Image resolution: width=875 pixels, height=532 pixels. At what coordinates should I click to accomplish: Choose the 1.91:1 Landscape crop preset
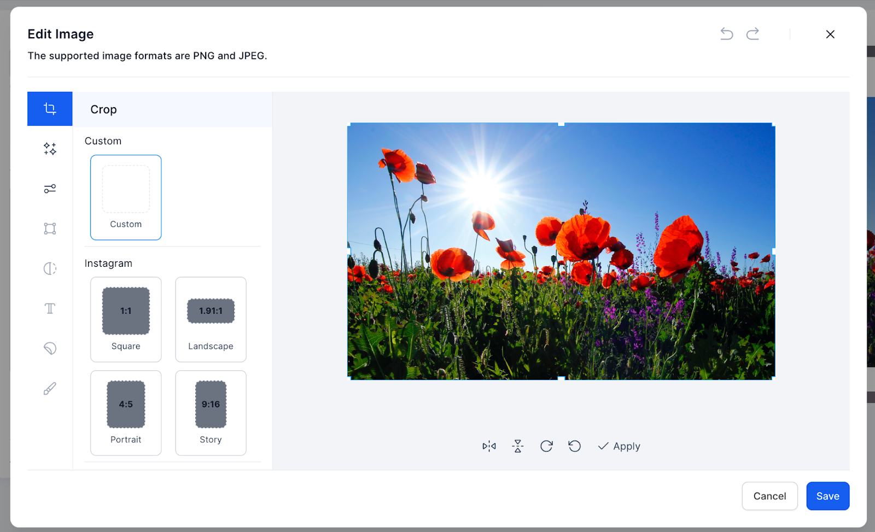pyautogui.click(x=211, y=319)
